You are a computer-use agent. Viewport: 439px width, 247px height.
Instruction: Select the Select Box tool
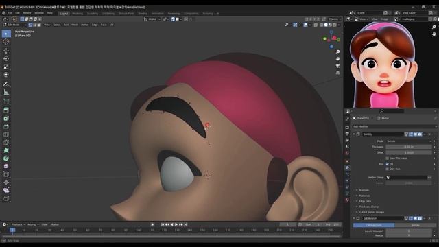[x=6, y=34]
